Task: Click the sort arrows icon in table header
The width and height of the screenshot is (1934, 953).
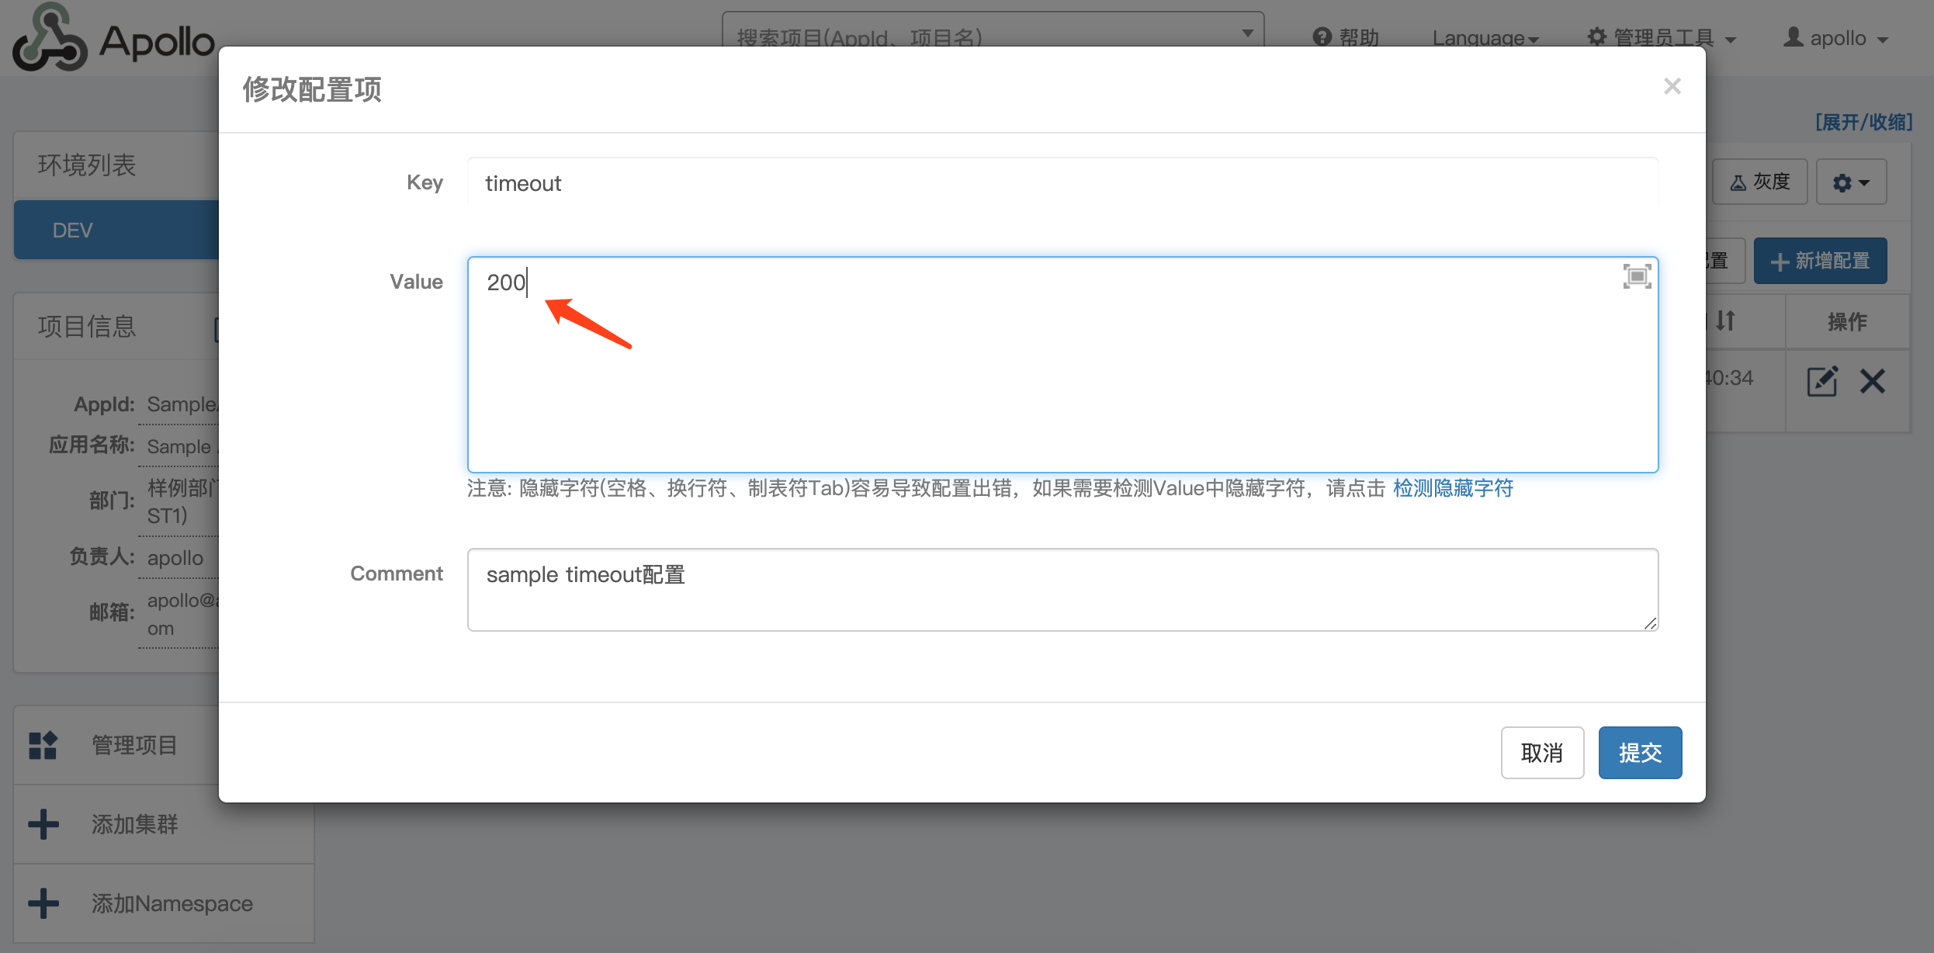Action: tap(1724, 321)
